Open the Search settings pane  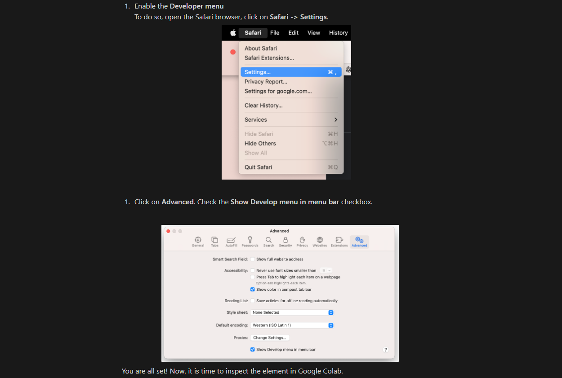(268, 242)
